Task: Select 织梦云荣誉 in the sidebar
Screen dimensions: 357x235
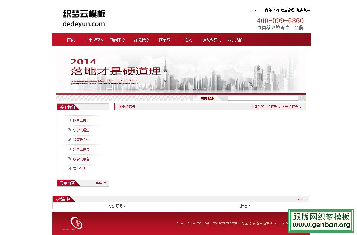Action: [x=81, y=159]
